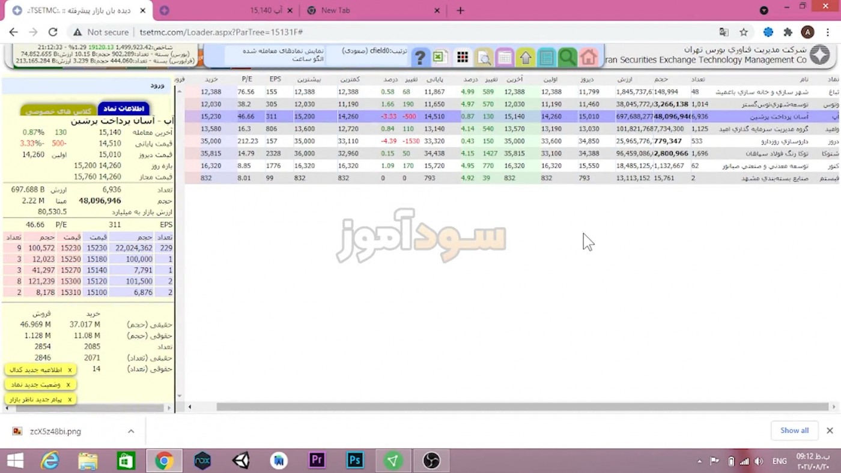
Task: Open the grid view icon
Action: click(x=463, y=58)
